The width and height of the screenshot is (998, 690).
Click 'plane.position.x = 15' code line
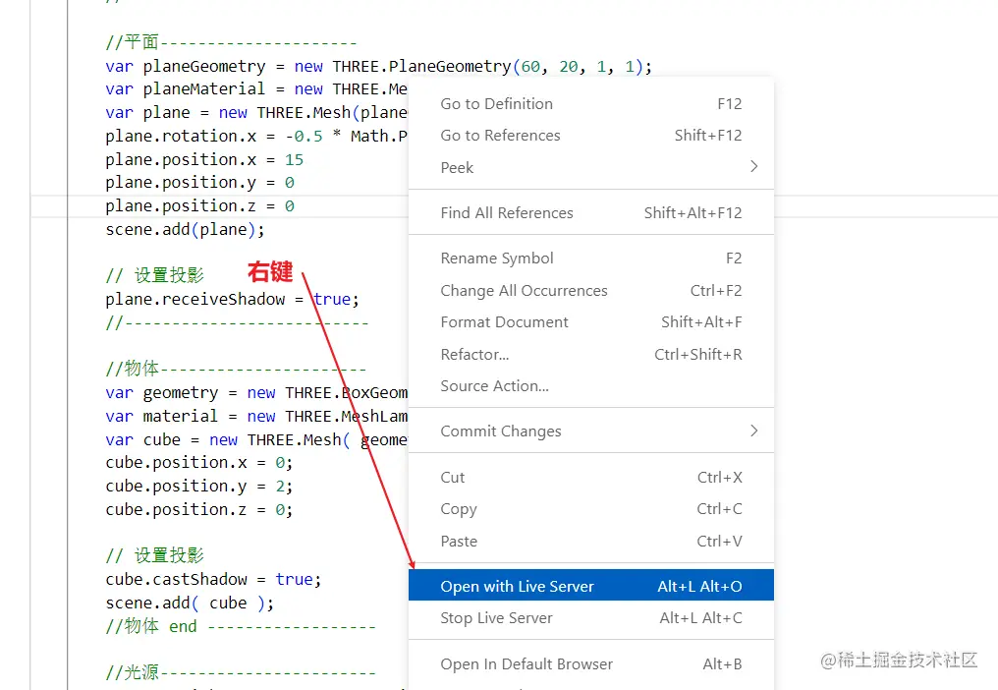204,159
